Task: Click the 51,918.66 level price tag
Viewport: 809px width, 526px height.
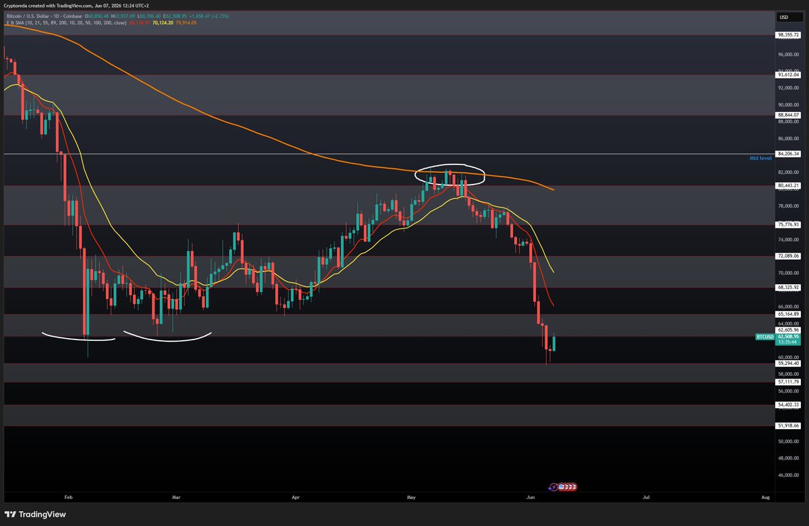Action: coord(788,426)
